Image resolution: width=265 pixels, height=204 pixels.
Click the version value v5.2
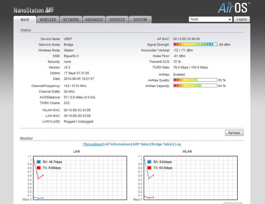[x=67, y=67]
